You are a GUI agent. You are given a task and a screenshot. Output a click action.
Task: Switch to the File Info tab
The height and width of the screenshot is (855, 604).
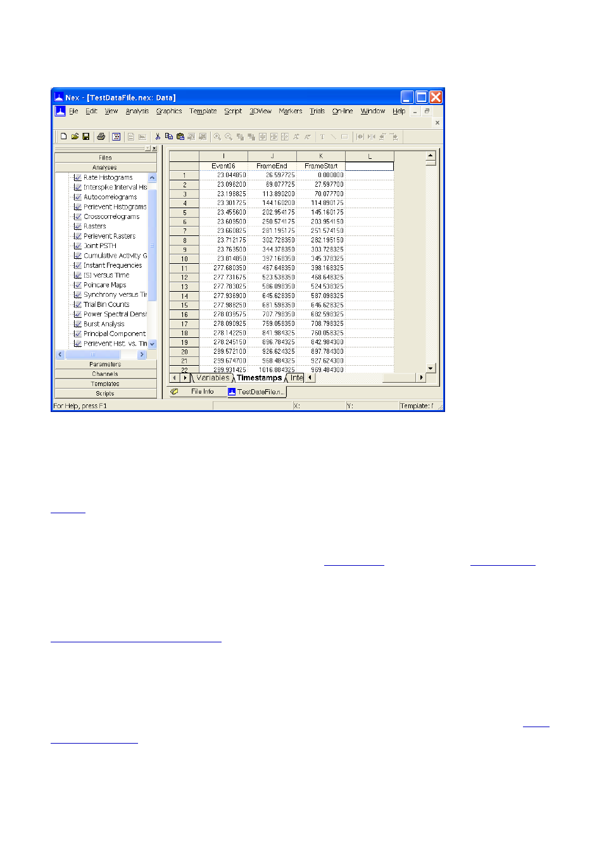[x=198, y=392]
